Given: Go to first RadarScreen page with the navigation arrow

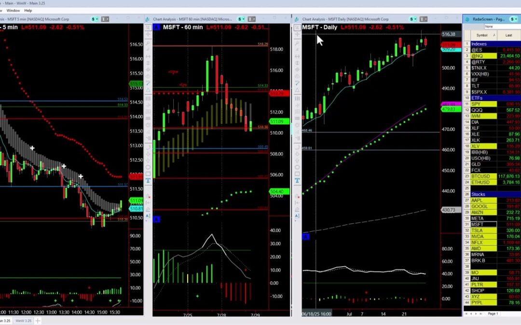Looking at the screenshot, I should coord(466,313).
